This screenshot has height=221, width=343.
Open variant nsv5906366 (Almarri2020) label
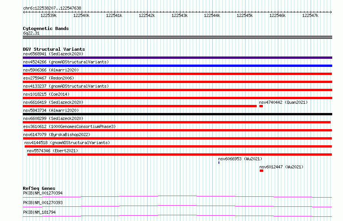coord(51,70)
